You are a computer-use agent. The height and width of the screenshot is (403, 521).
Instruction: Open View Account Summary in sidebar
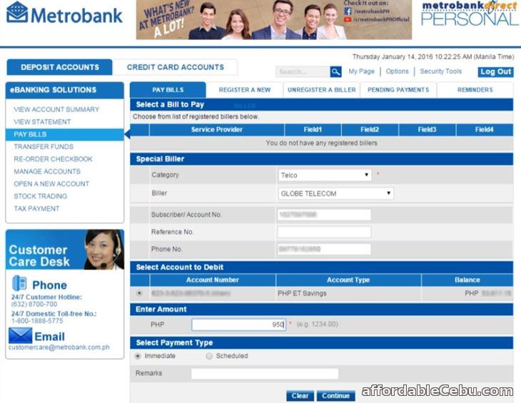point(56,109)
